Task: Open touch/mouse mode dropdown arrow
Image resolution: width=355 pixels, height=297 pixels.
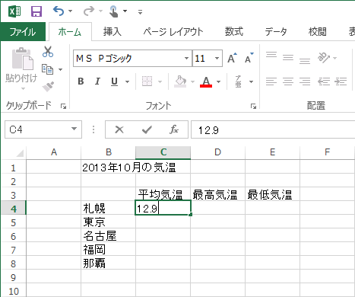Action: [x=125, y=11]
